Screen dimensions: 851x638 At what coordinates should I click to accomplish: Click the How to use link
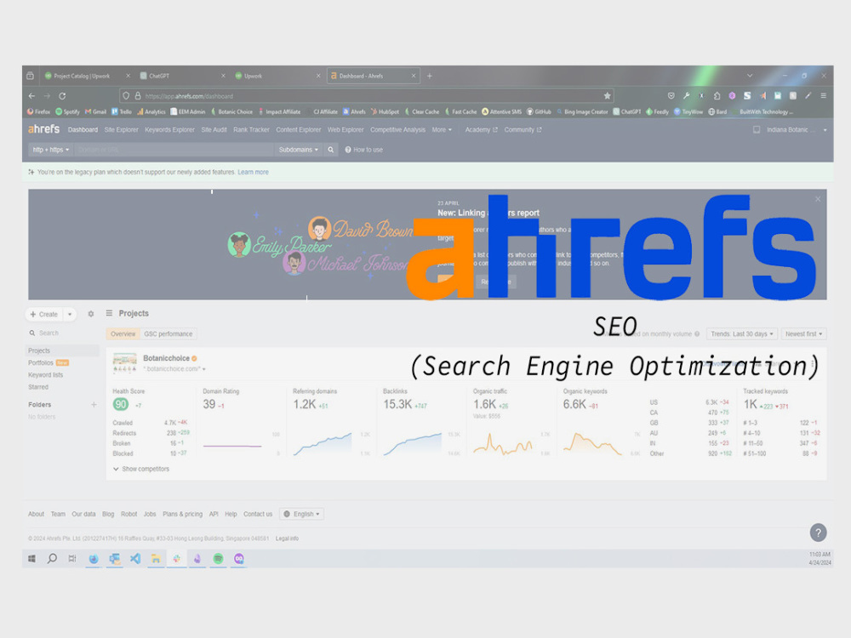(363, 150)
